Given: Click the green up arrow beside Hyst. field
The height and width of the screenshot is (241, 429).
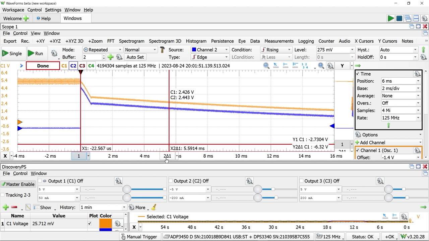Looking at the screenshot, I should click(423, 50).
